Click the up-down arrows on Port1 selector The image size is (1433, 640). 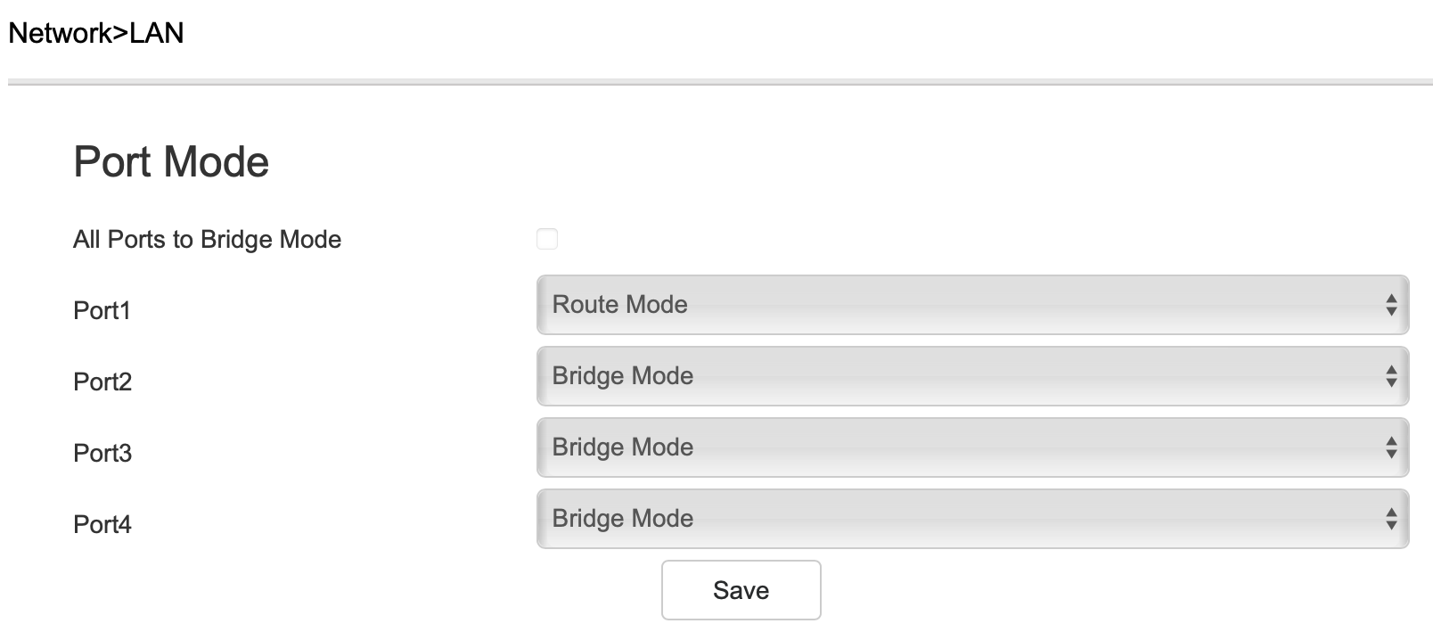pos(1390,305)
